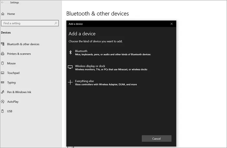Click 'Choose the kind of device' text
Screen dimensions: 227x148
point(96,41)
